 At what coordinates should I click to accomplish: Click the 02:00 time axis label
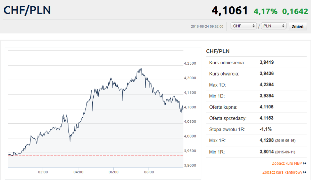(x=43, y=172)
